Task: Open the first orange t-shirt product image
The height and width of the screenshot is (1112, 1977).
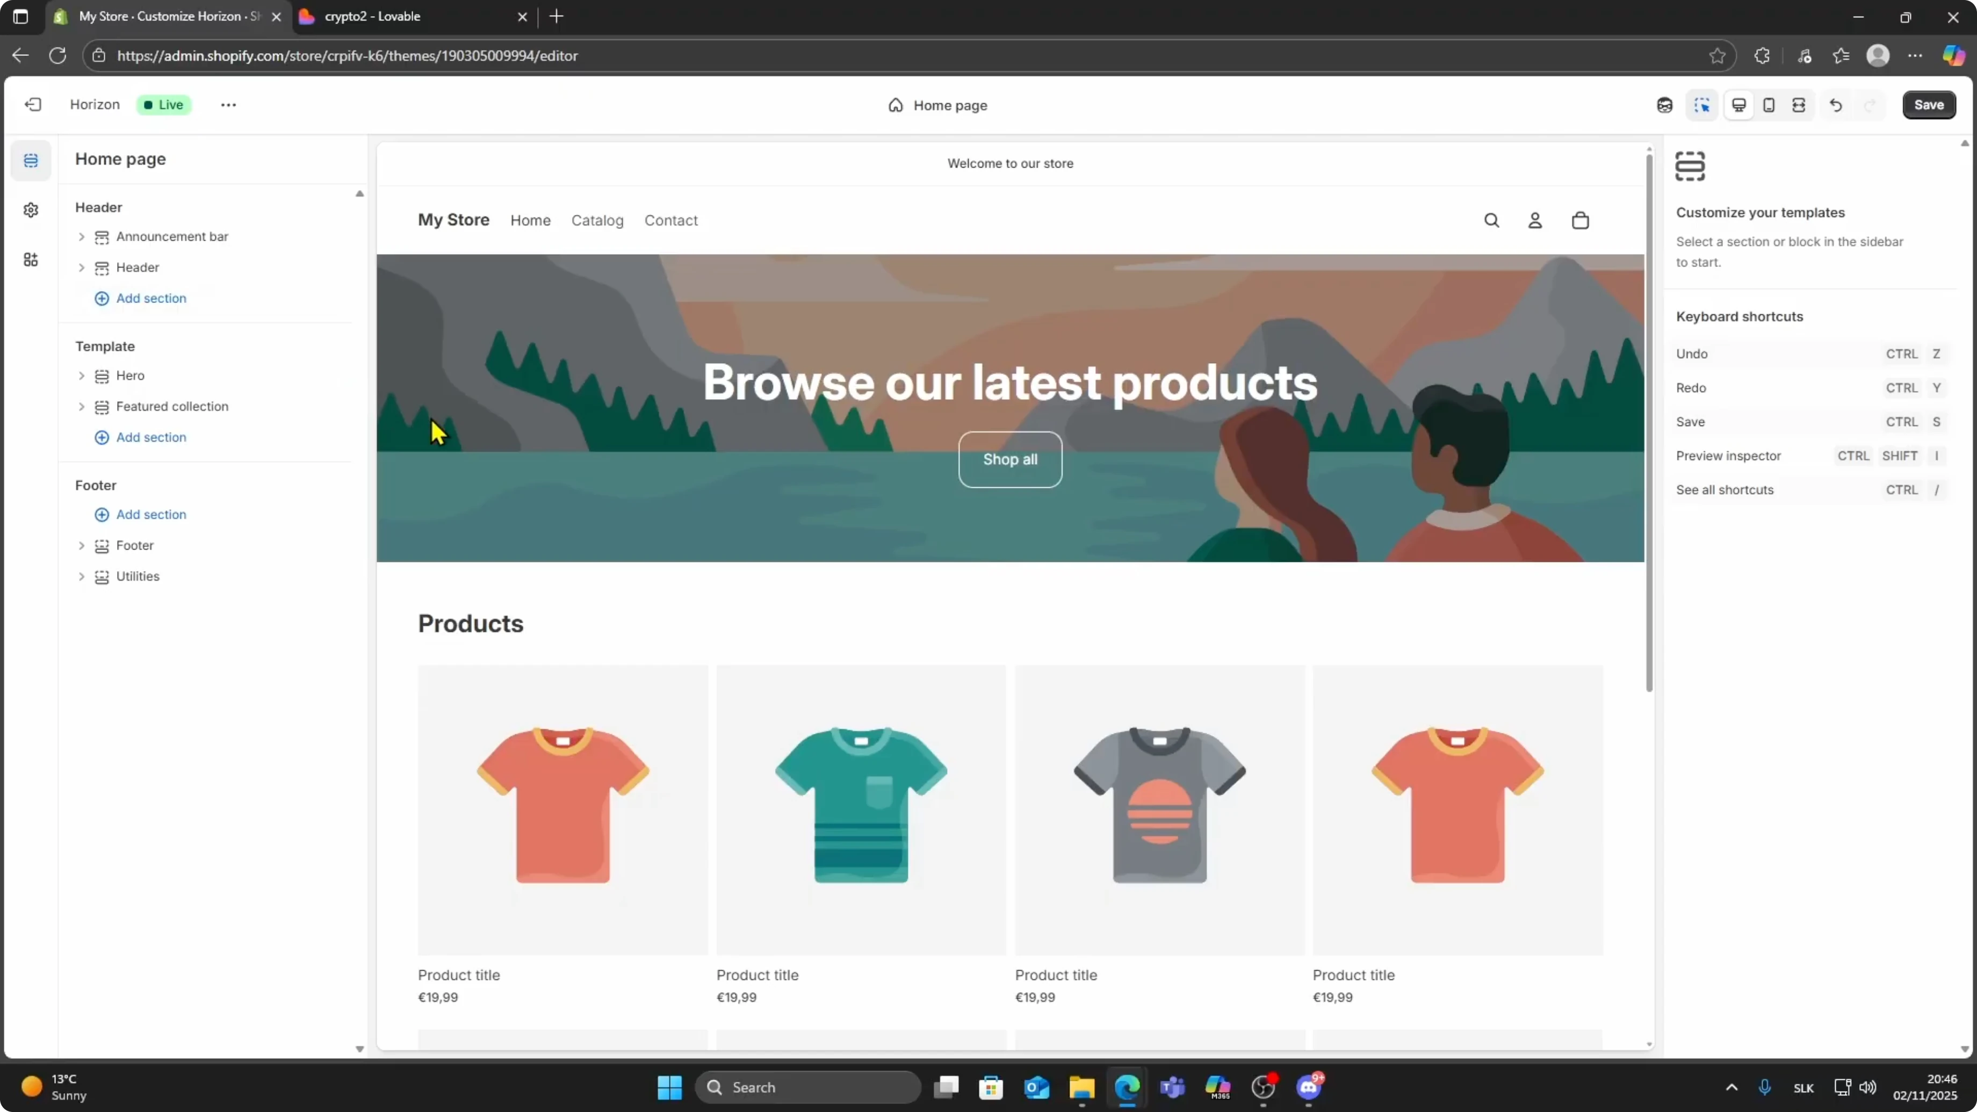Action: [x=562, y=810]
